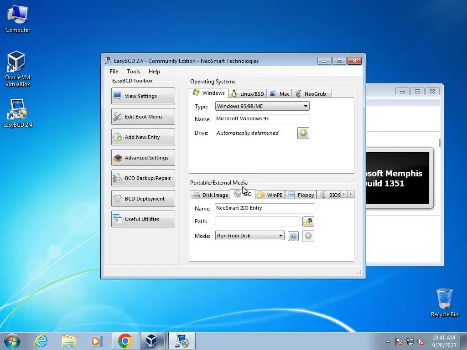
Task: Show hidden system tray icons arrow
Action: 388,341
